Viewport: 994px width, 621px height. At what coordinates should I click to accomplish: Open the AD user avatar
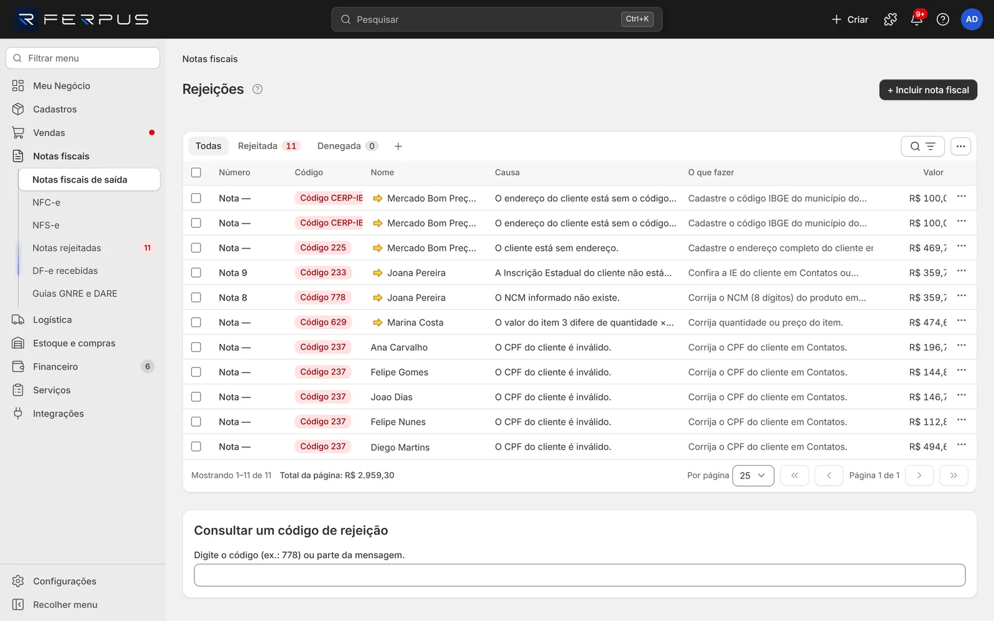click(972, 19)
